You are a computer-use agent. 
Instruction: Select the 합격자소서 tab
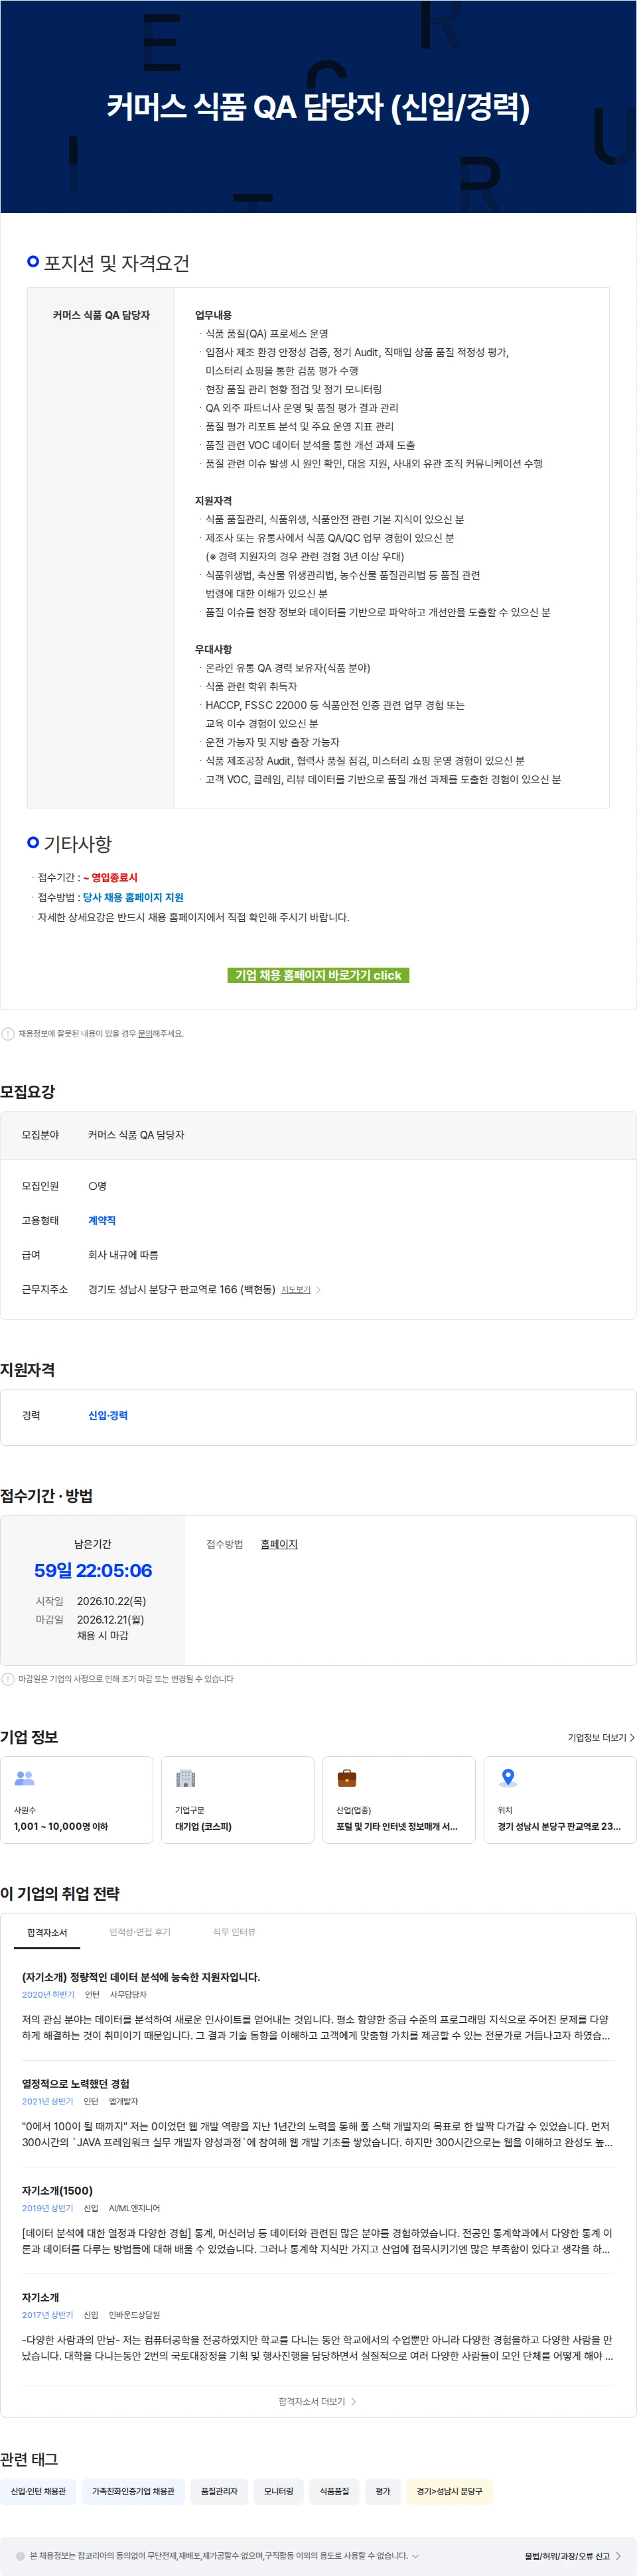[47, 1933]
